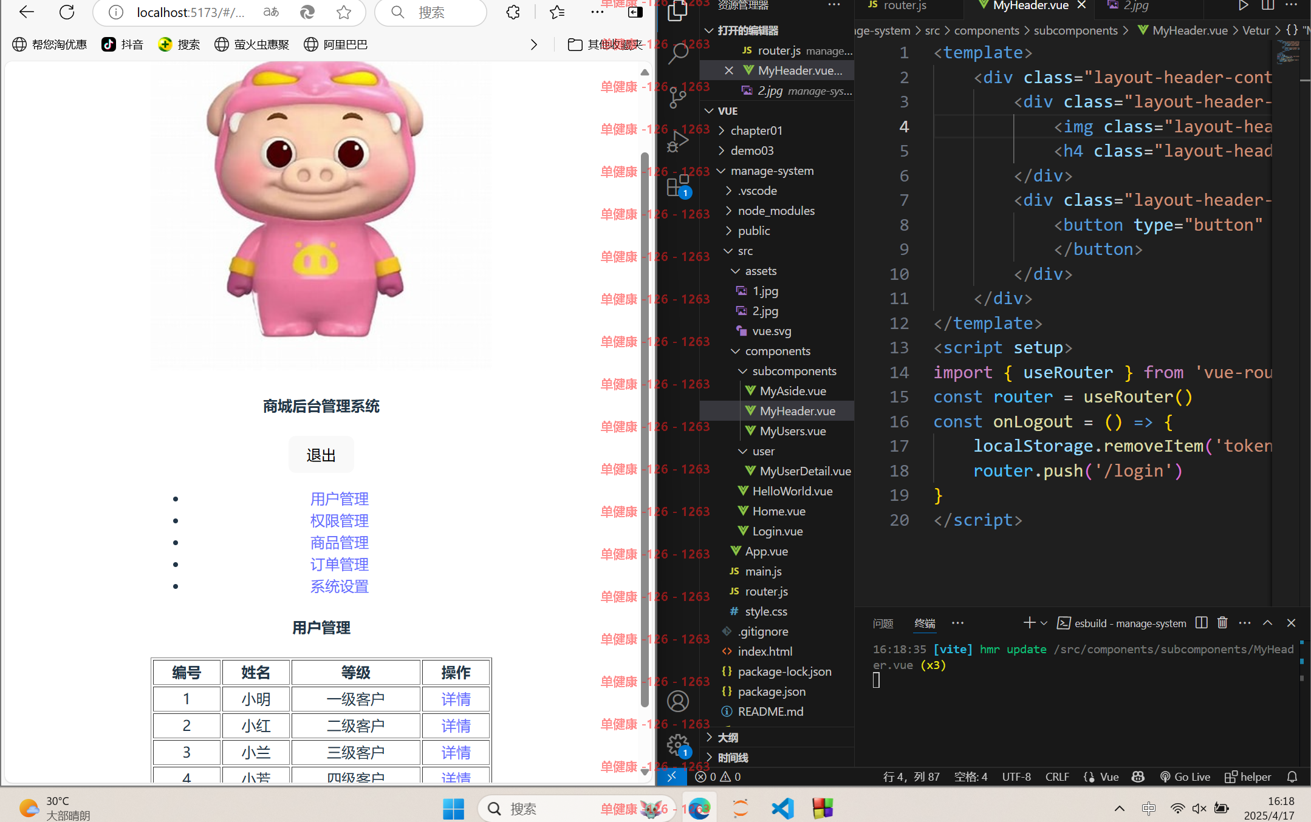Click the 退出 logout button

tap(321, 455)
